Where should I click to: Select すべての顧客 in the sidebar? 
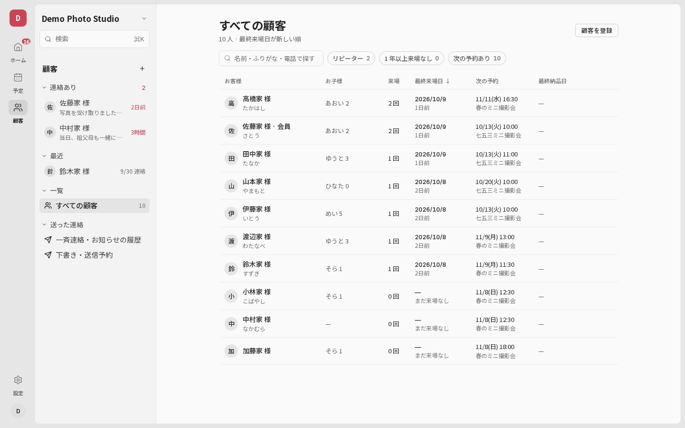94,205
